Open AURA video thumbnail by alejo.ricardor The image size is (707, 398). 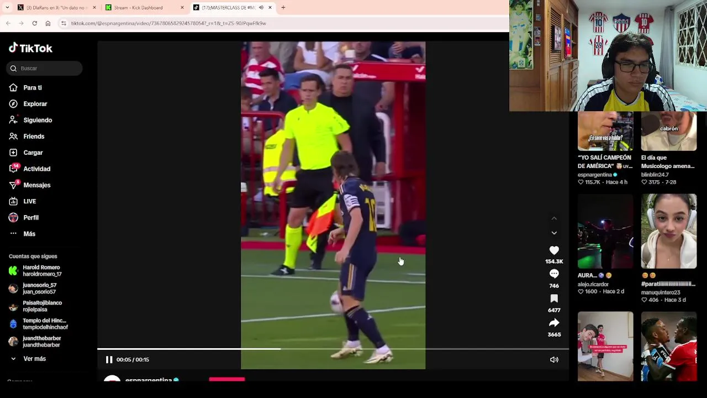coord(605,231)
